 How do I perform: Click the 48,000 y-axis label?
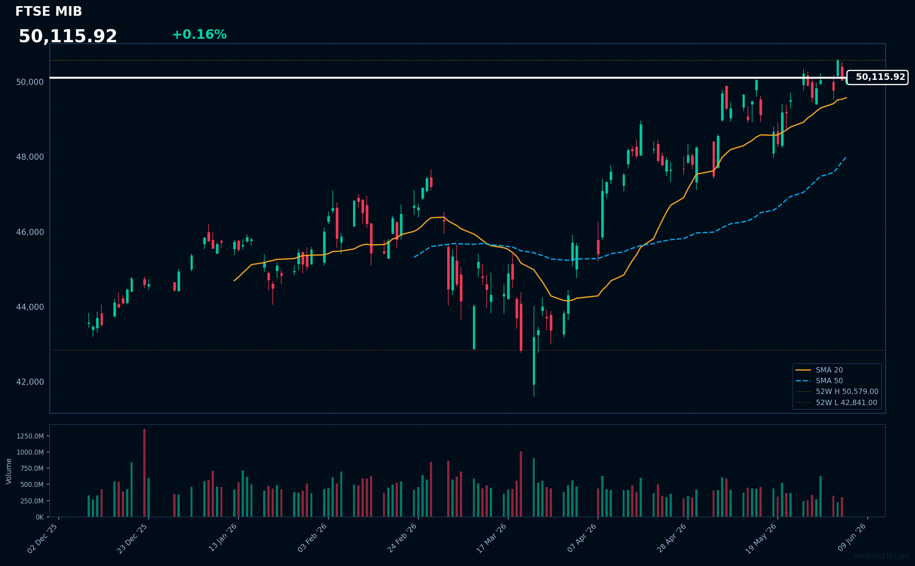pyautogui.click(x=30, y=157)
